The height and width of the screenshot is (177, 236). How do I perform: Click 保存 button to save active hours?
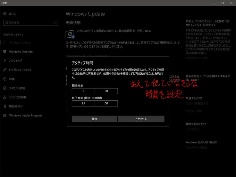coord(94,119)
